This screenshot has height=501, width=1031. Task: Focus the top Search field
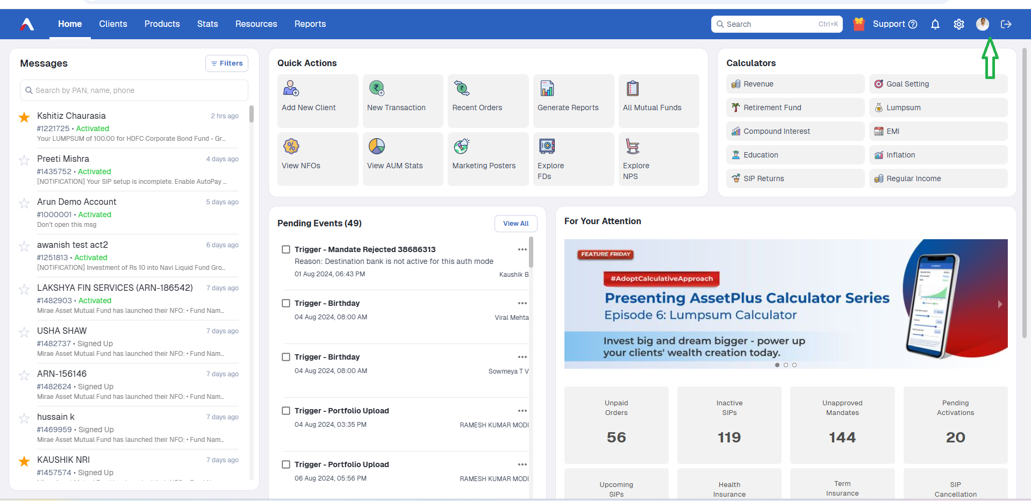tap(777, 24)
